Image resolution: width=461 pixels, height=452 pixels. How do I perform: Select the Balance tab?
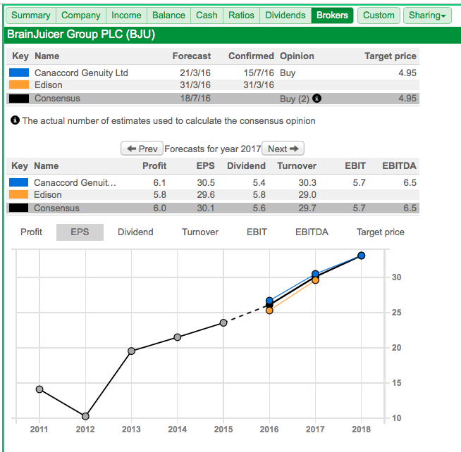168,15
